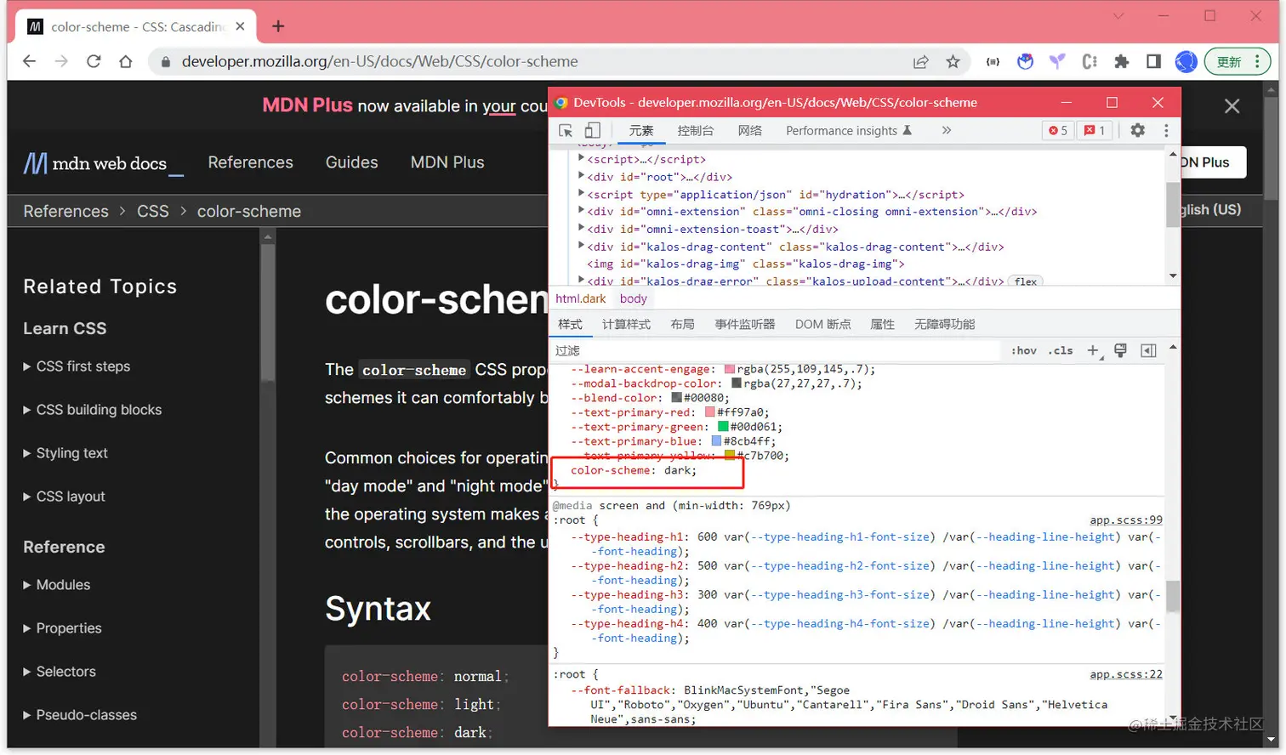This screenshot has height=755, width=1286.
Task: Open MDN Plus navigation item
Action: click(447, 162)
